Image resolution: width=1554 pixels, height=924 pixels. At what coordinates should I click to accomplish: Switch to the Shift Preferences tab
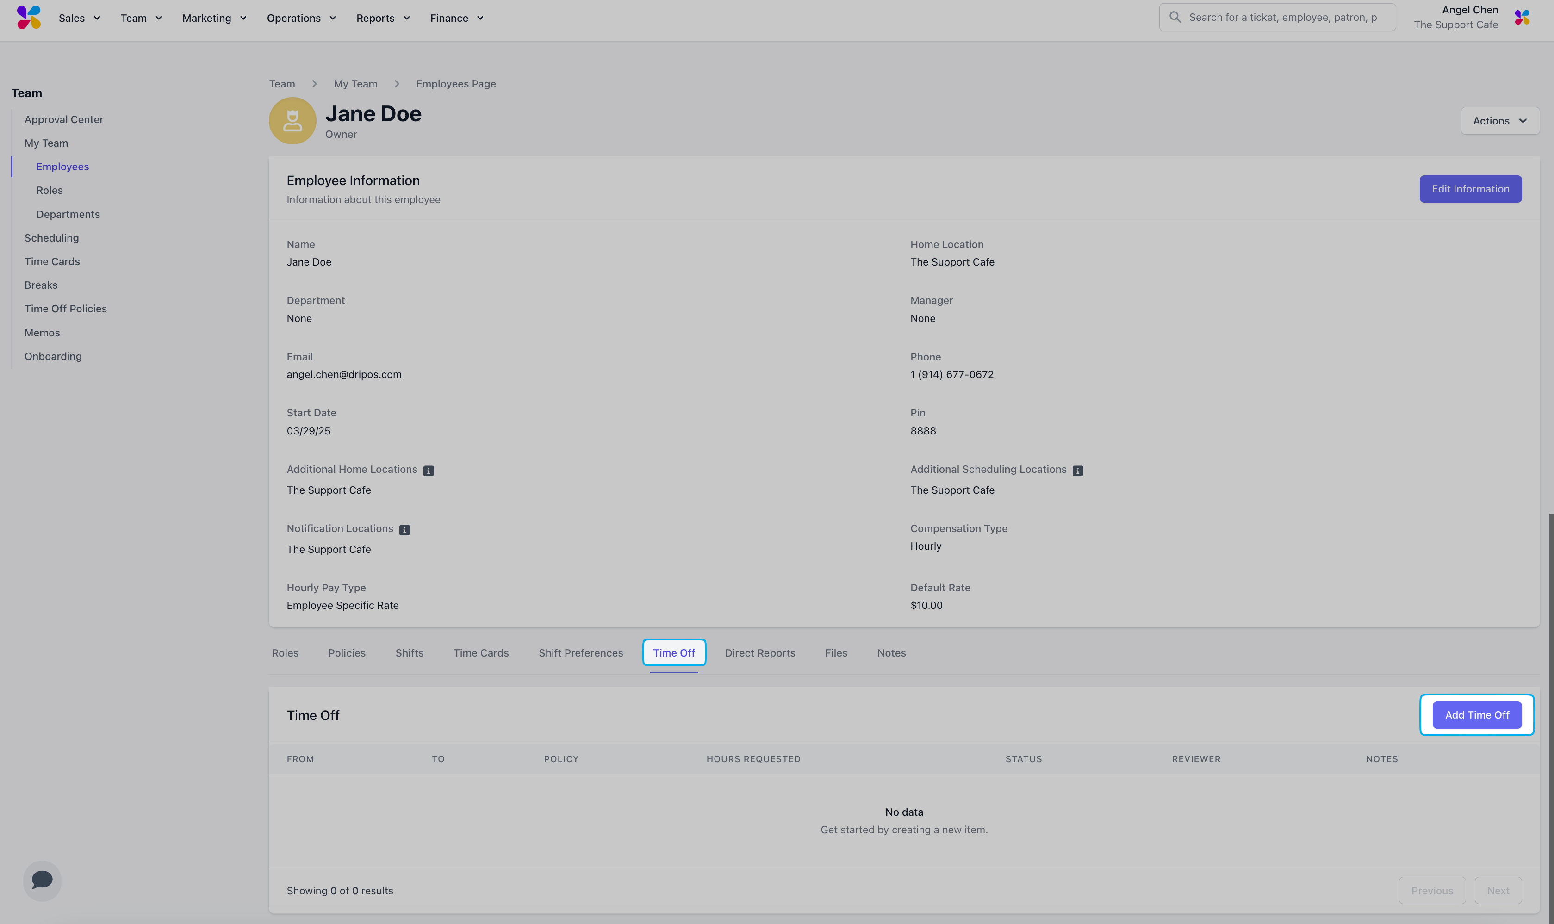click(x=580, y=653)
